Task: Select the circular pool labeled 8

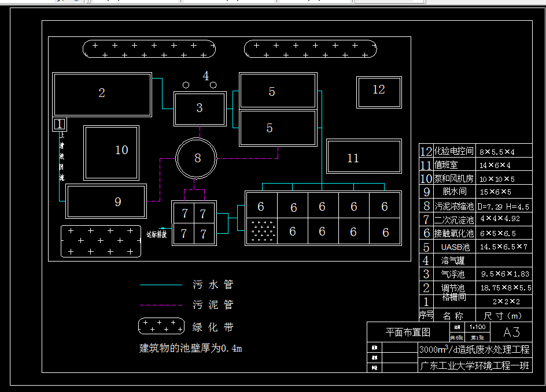Action: pyautogui.click(x=197, y=157)
